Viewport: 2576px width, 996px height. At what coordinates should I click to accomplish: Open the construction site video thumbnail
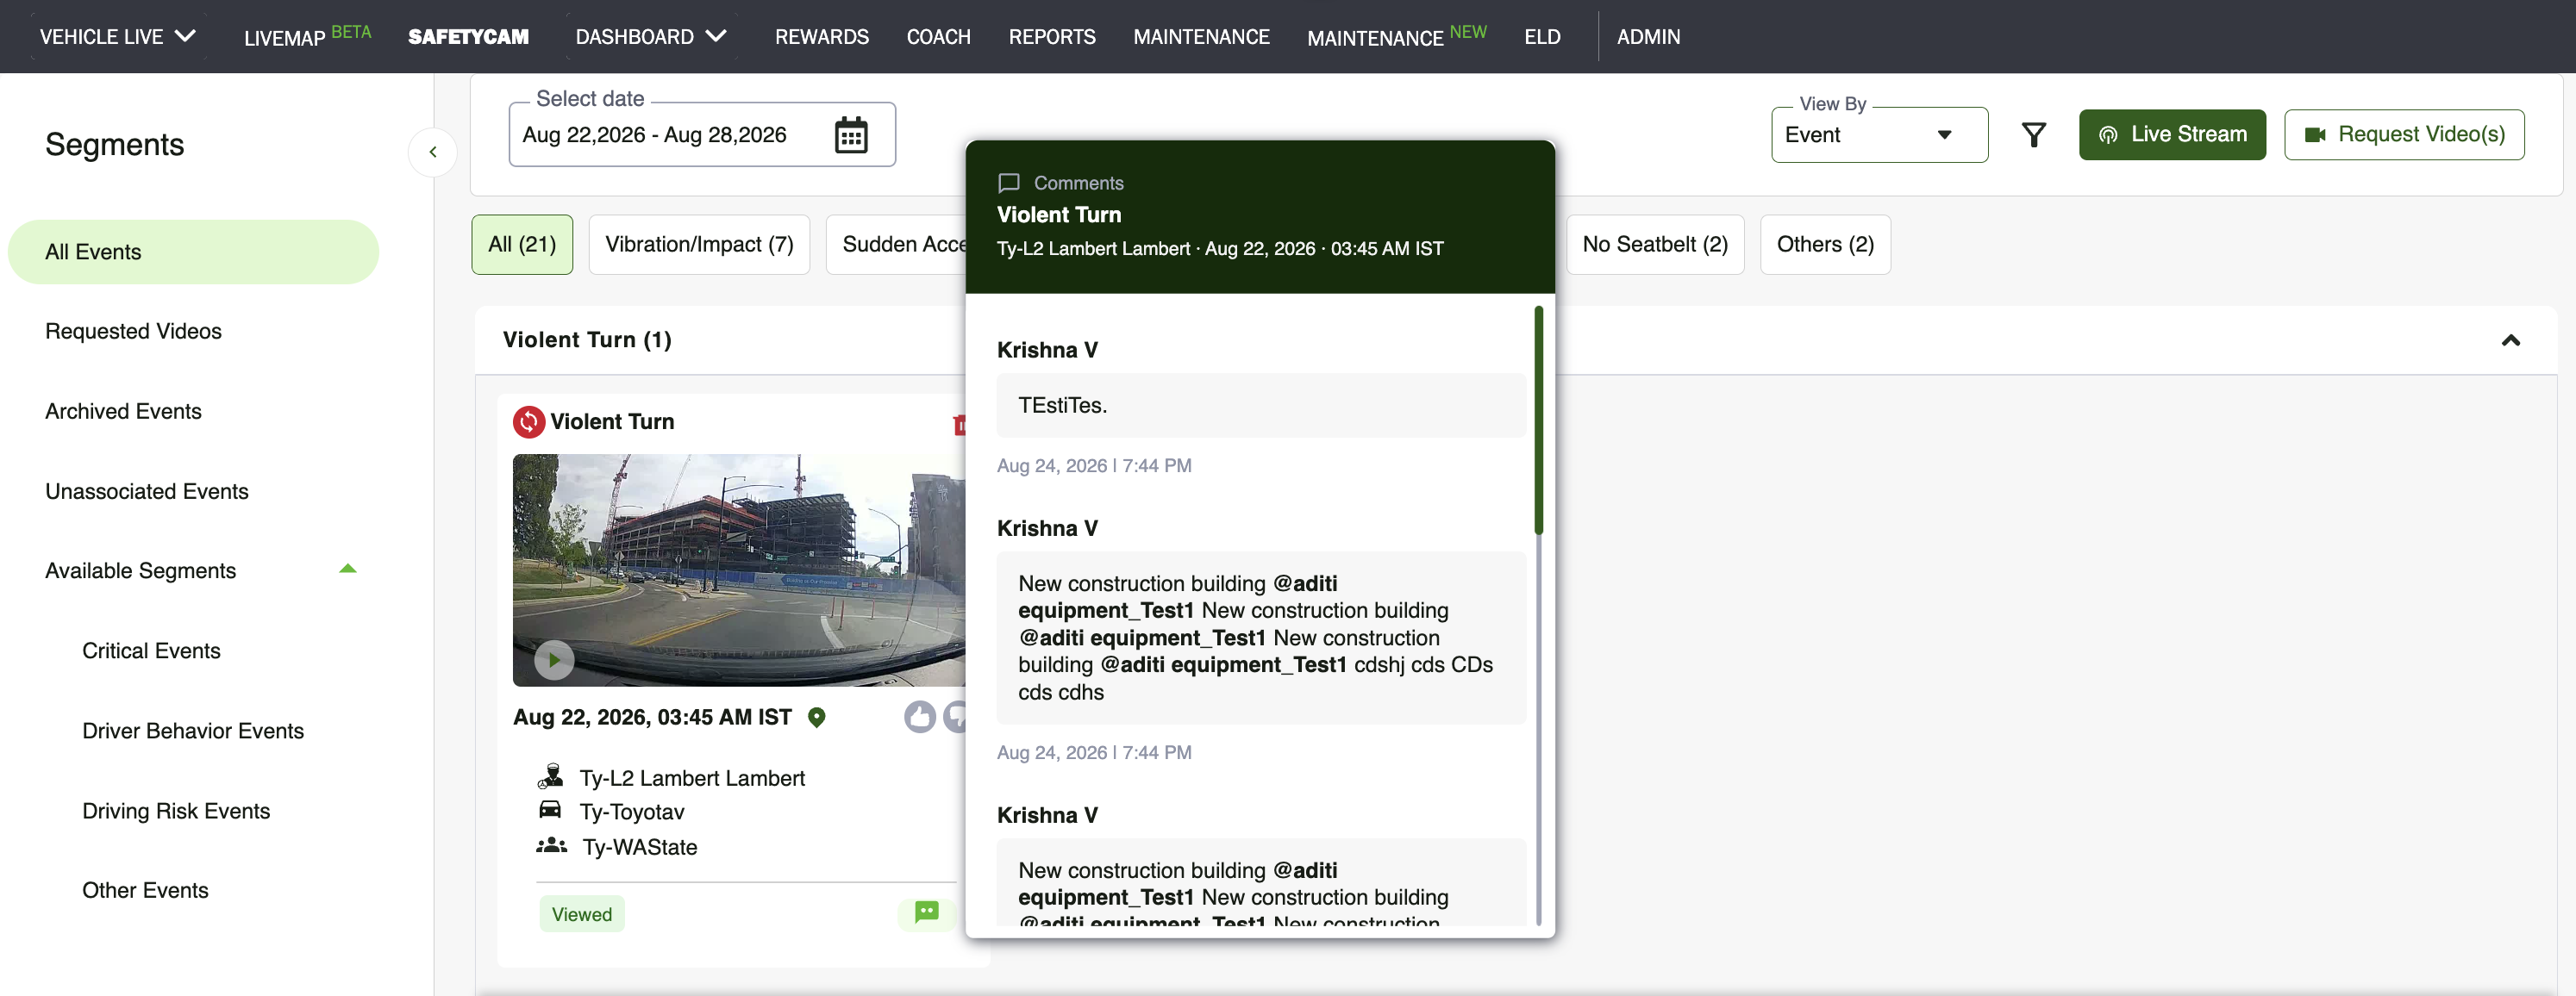[x=739, y=570]
